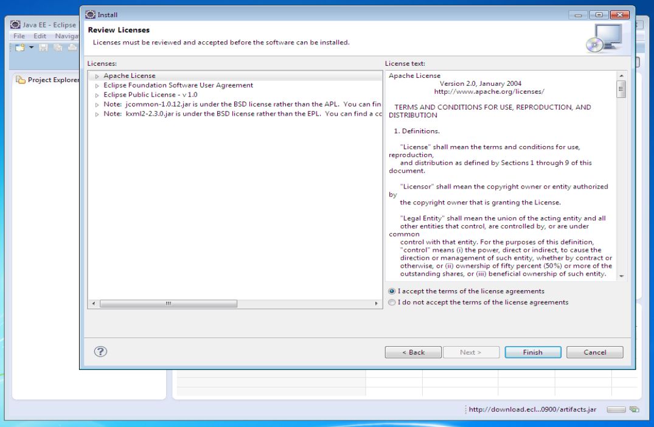
Task: Open the File menu in Eclipse
Action: click(x=19, y=36)
